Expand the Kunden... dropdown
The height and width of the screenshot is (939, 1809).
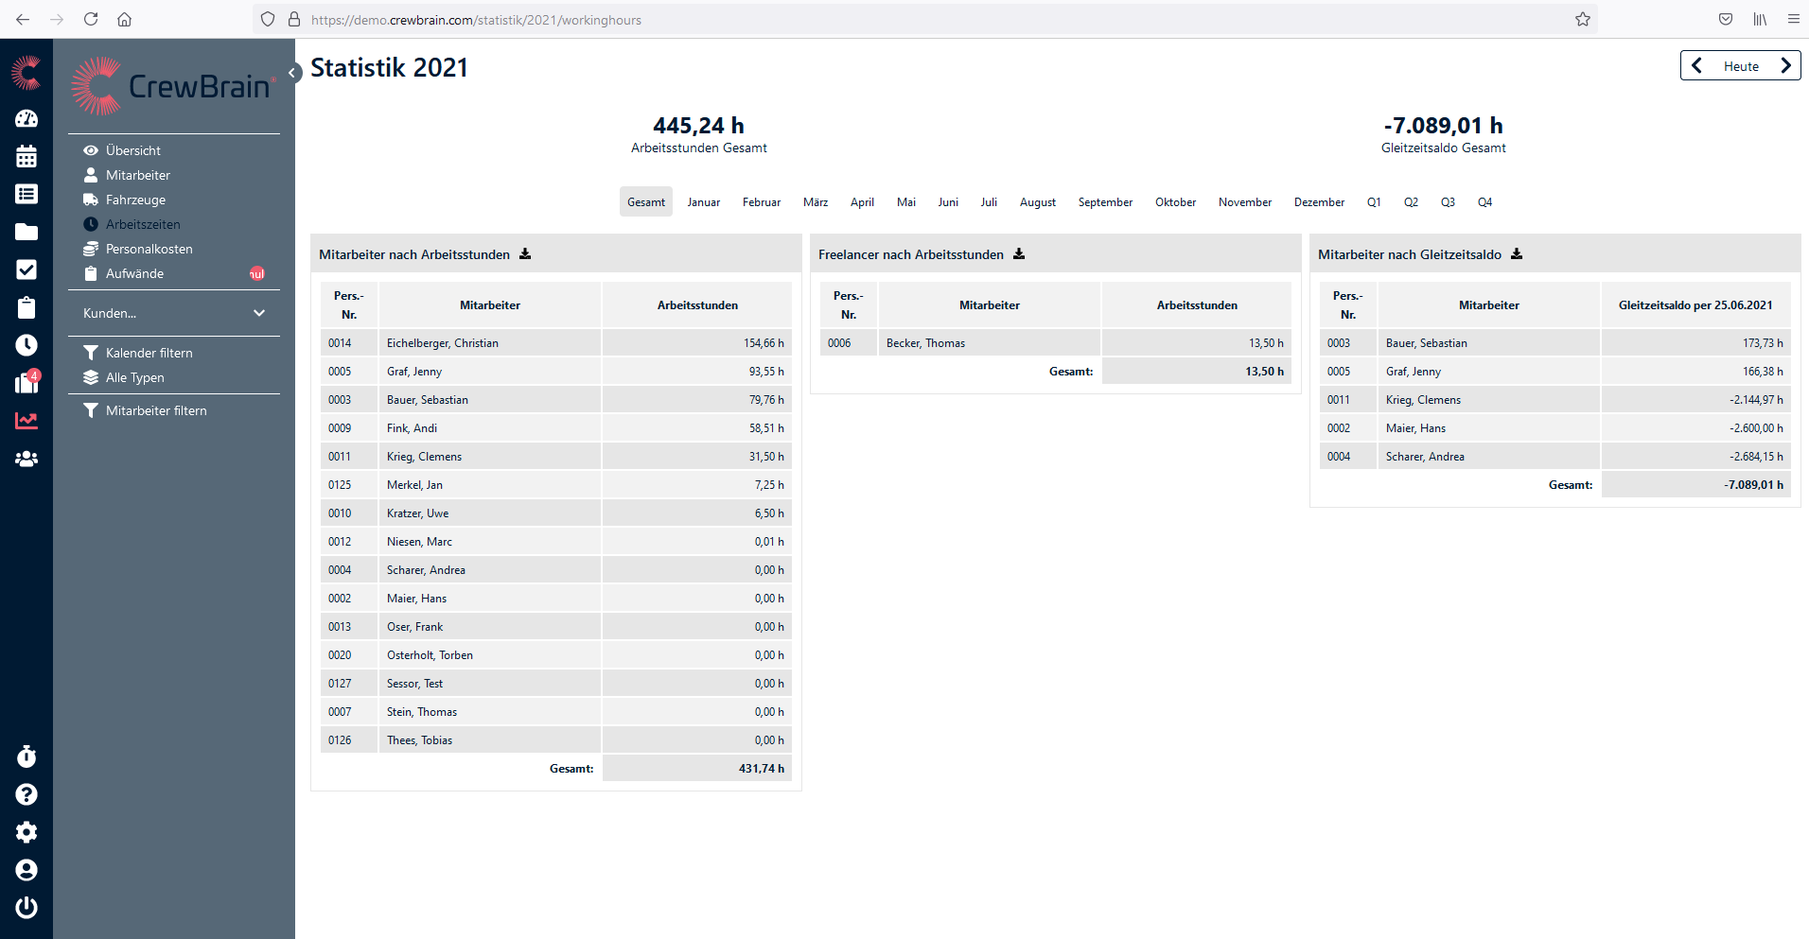tap(174, 313)
